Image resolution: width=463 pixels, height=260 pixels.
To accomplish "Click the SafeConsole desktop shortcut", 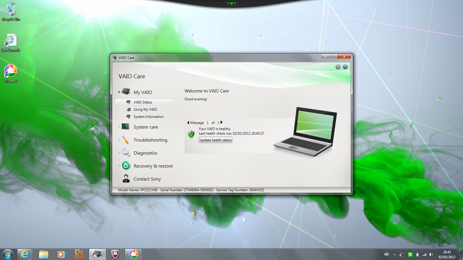I will [11, 43].
